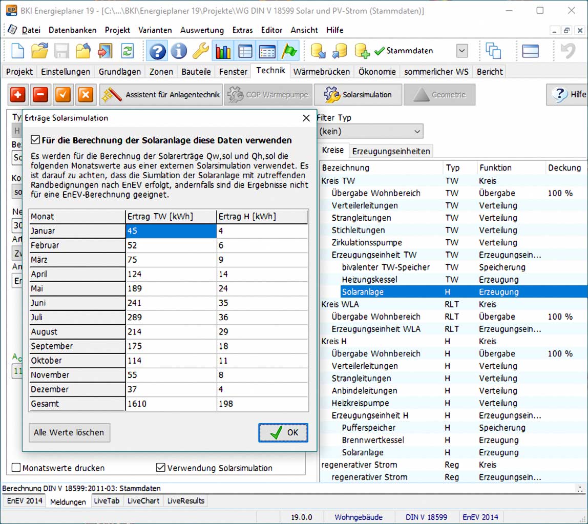Screen dimensions: 588x524
Task: Open the Stammdaten variant dropdown
Action: pyautogui.click(x=462, y=51)
